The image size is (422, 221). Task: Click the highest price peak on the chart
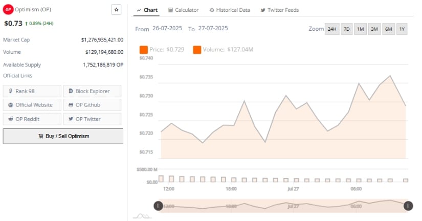pyautogui.click(x=390, y=76)
